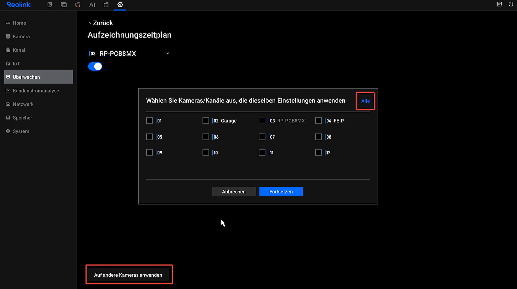Click the FE-P channel label
This screenshot has height=289, width=517.
click(x=339, y=121)
